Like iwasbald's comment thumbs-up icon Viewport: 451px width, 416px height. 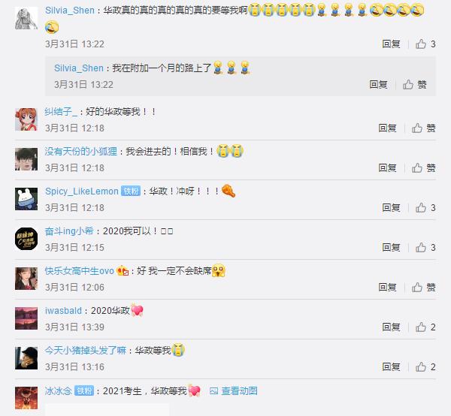[x=420, y=327]
